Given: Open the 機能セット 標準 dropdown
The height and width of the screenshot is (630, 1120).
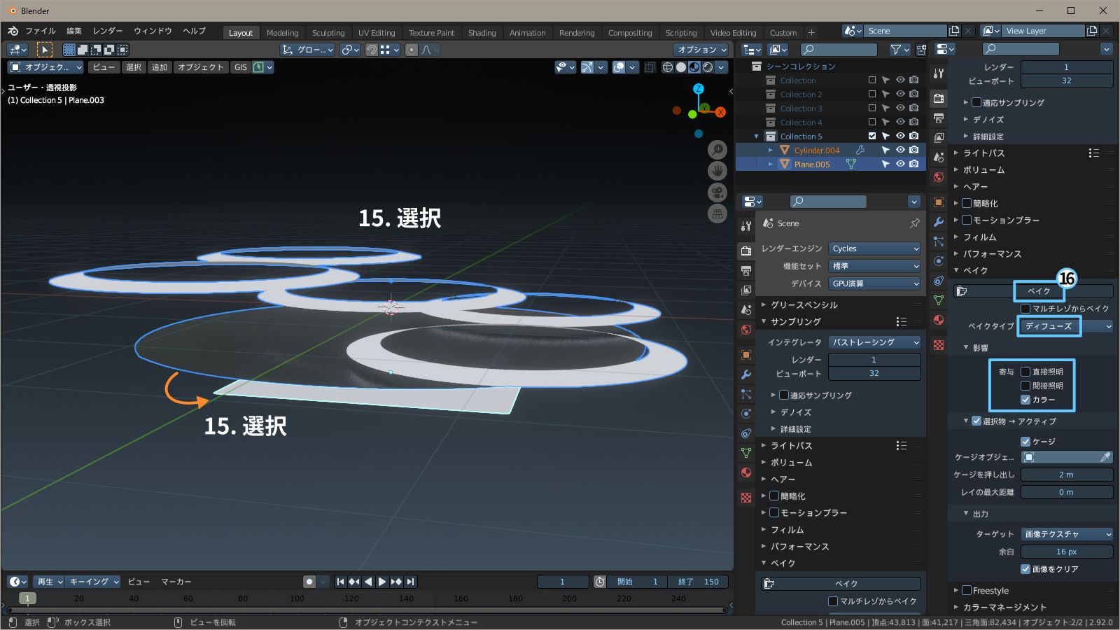Looking at the screenshot, I should [875, 266].
